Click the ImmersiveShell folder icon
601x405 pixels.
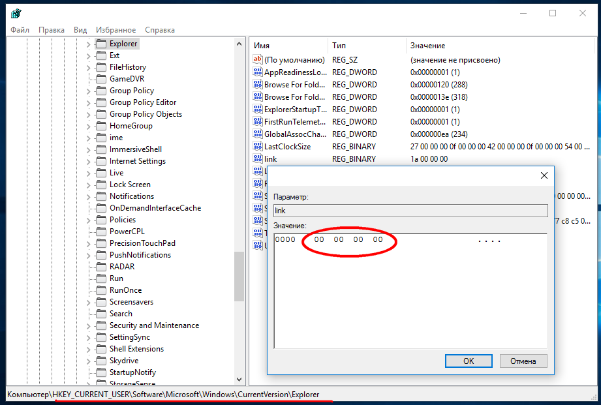101,149
